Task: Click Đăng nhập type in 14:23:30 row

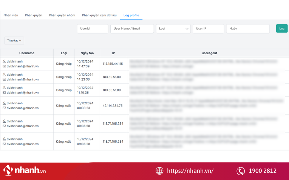Action: [x=64, y=77]
